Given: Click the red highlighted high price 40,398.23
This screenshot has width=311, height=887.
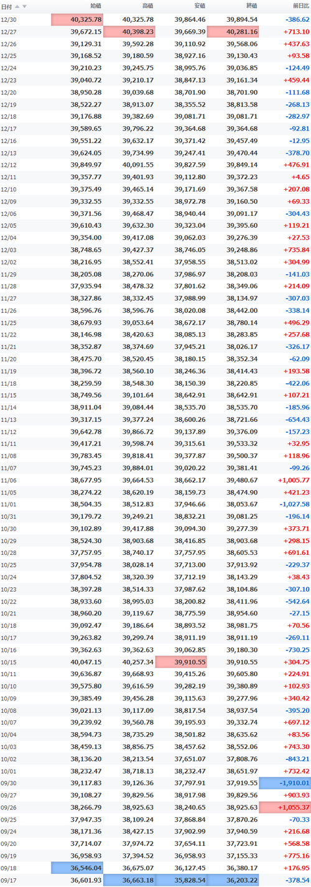Looking at the screenshot, I should tap(129, 31).
